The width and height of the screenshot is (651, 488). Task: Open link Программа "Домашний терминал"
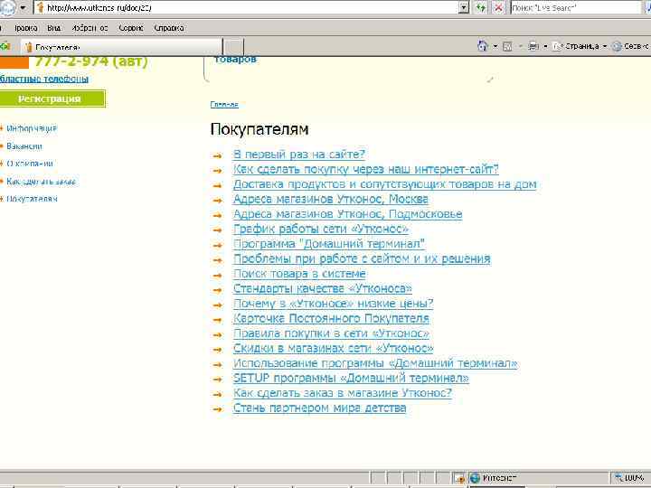(329, 244)
